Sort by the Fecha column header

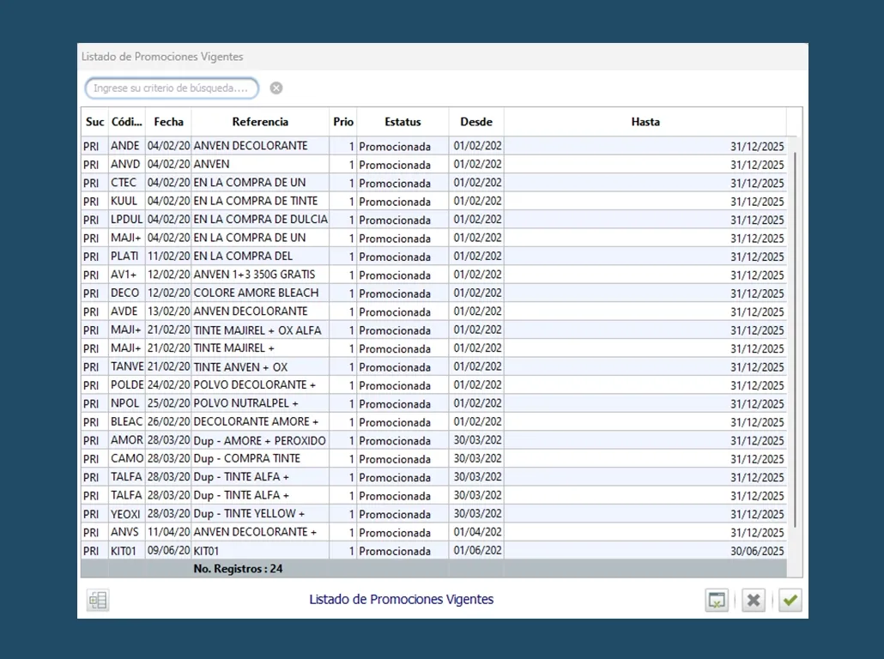tap(168, 122)
